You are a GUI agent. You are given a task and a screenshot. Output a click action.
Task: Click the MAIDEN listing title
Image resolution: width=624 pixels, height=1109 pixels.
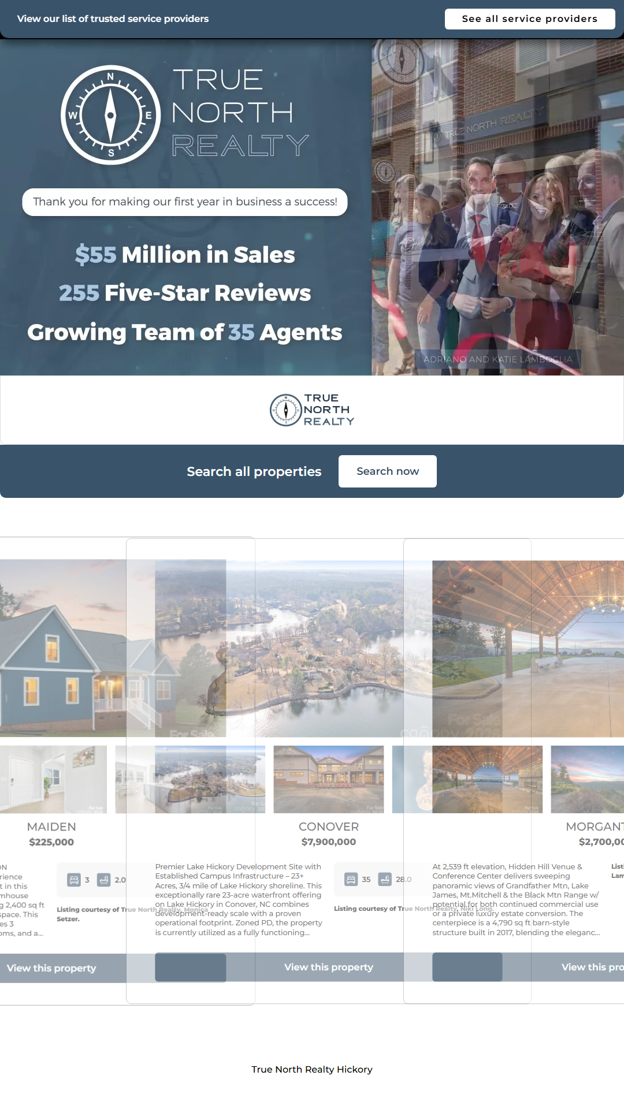(51, 827)
